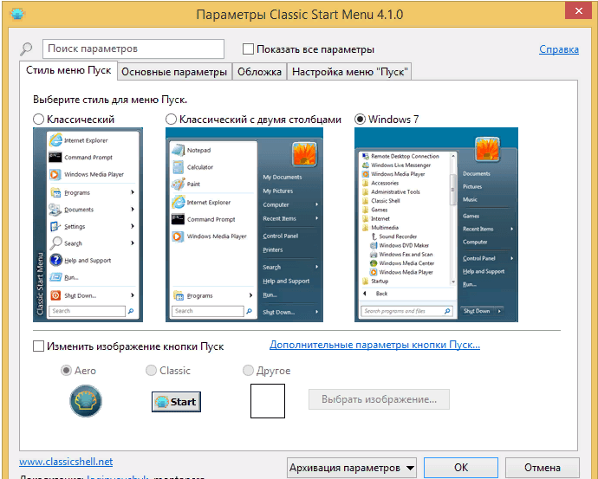Image resolution: width=598 pixels, height=479 pixels.
Task: Cancel with the 'Отмена' button
Action: (542, 467)
